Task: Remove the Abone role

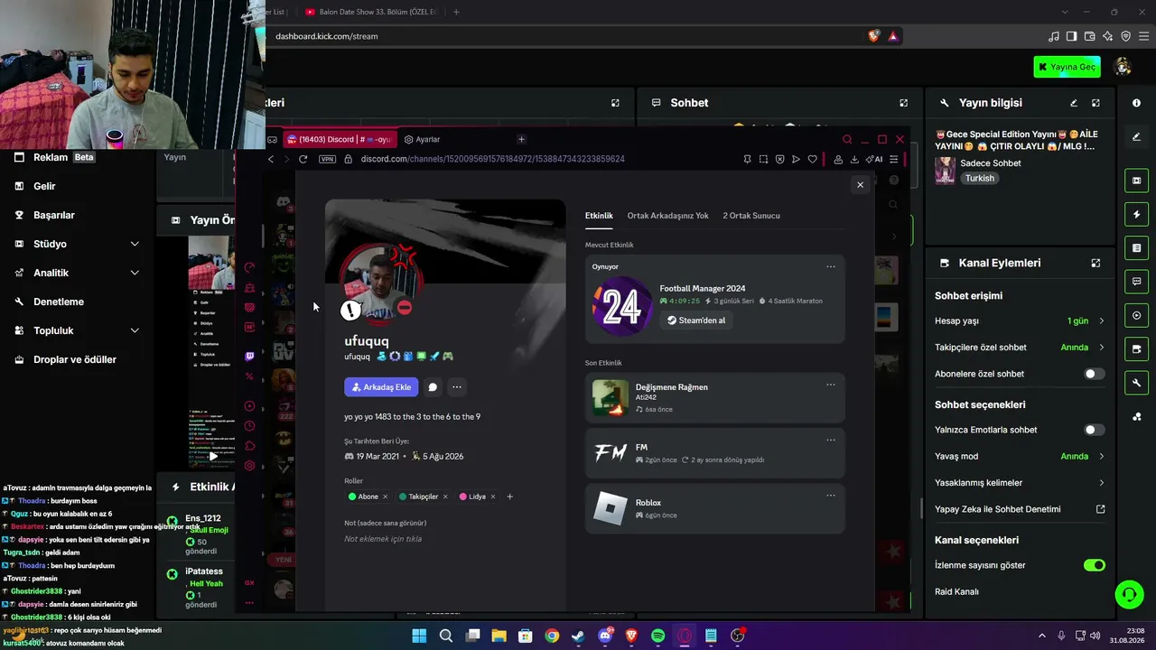Action: pos(385,497)
